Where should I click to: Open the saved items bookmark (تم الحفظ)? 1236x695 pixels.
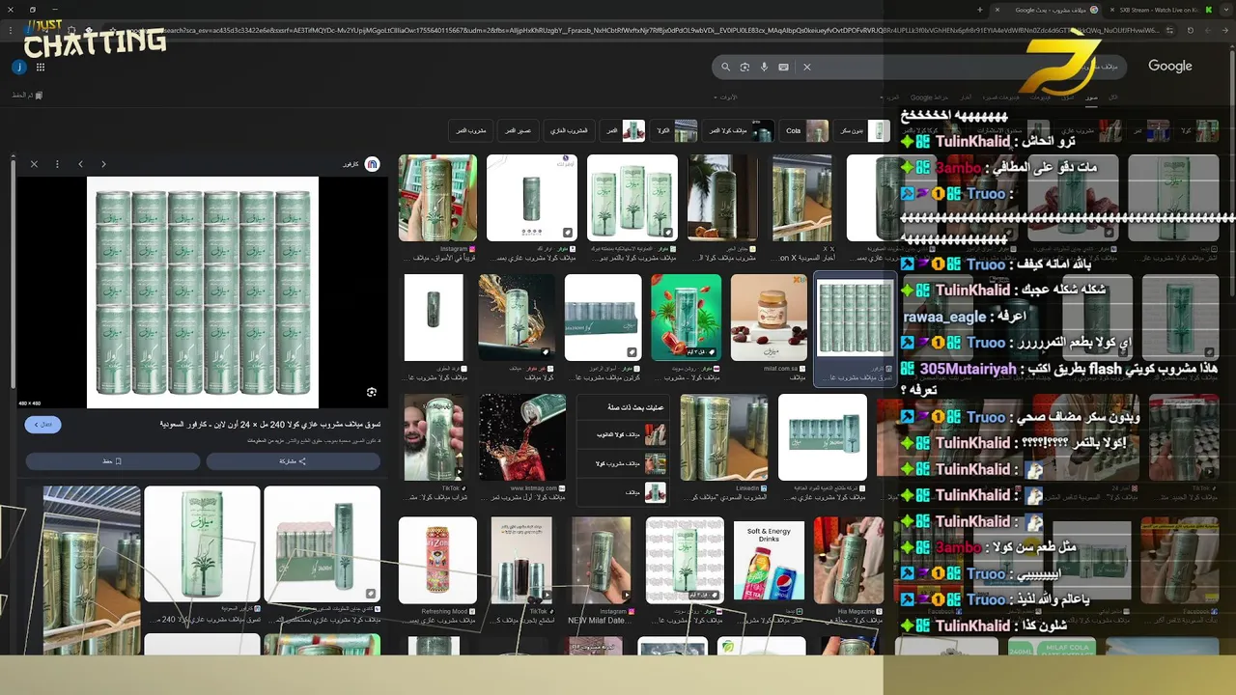27,96
